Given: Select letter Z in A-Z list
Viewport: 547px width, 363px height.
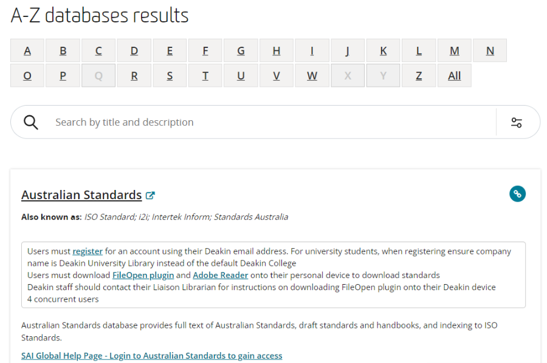Looking at the screenshot, I should click(419, 76).
